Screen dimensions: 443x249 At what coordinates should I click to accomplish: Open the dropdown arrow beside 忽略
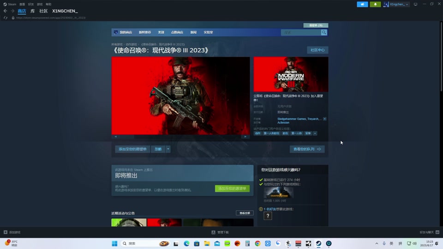(x=168, y=149)
